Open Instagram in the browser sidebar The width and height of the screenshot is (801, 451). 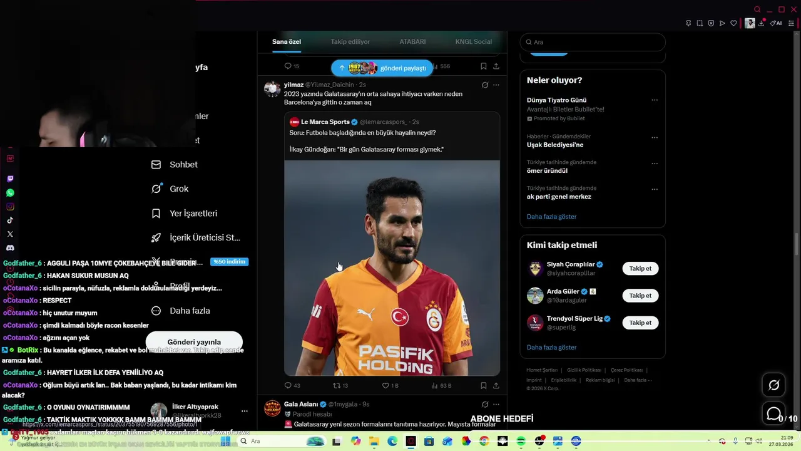coord(10,207)
